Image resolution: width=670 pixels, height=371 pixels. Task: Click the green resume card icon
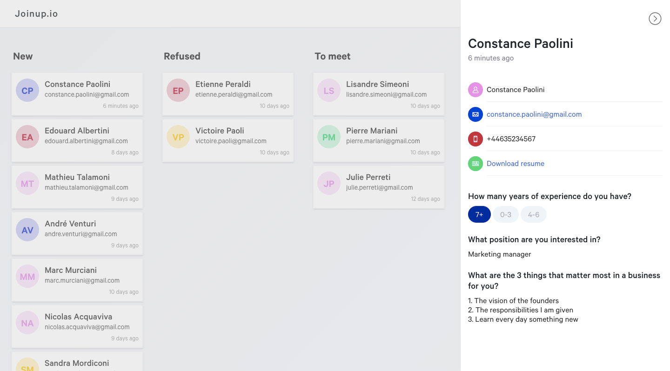click(476, 164)
